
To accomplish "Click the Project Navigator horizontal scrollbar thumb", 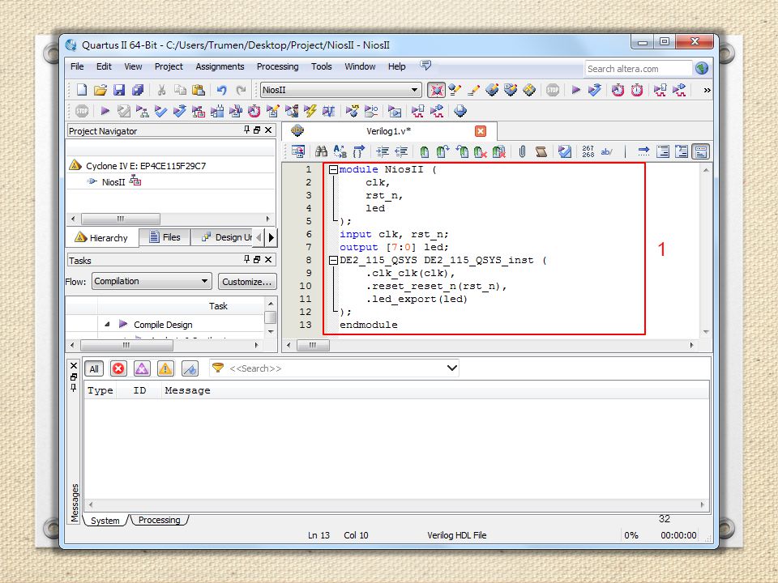I will click(121, 219).
